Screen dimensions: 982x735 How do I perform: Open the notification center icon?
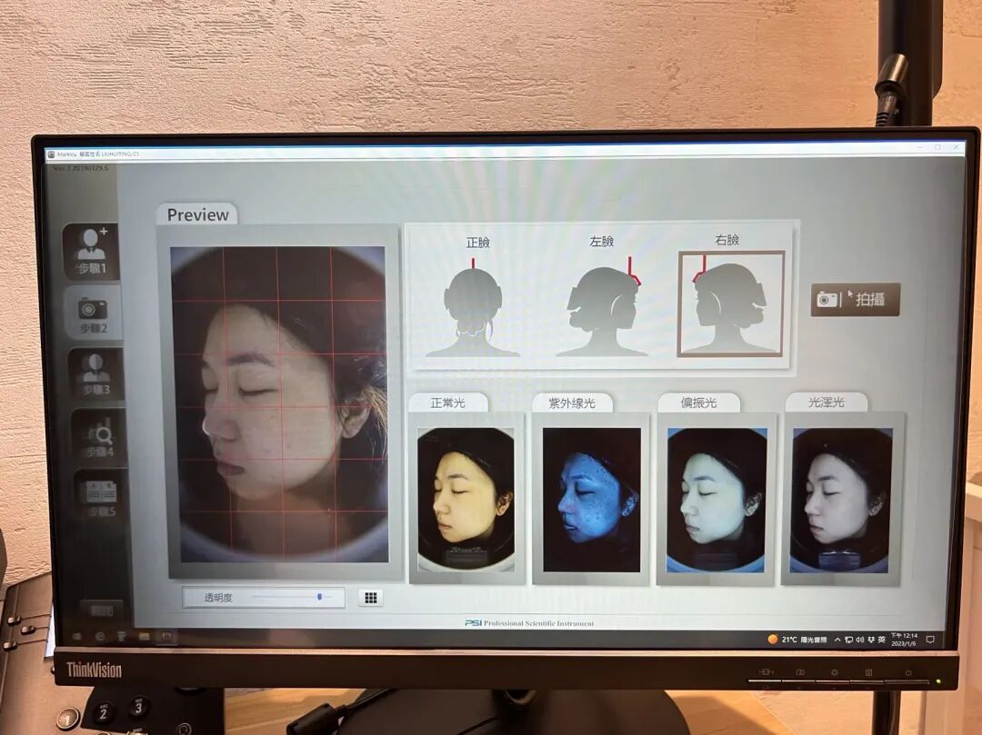tap(930, 640)
